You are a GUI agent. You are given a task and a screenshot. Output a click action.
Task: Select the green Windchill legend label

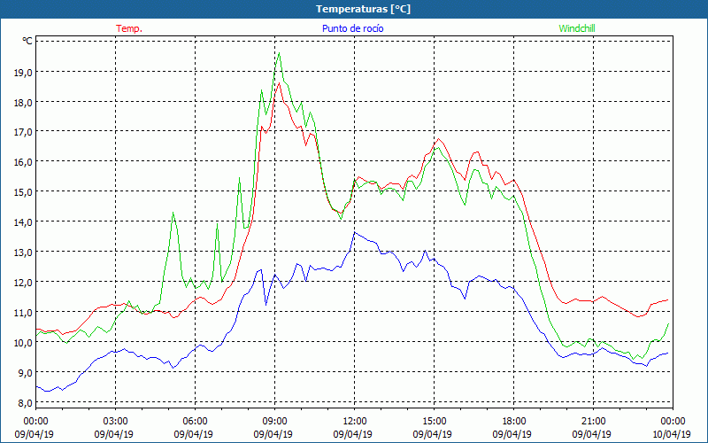pos(577,28)
